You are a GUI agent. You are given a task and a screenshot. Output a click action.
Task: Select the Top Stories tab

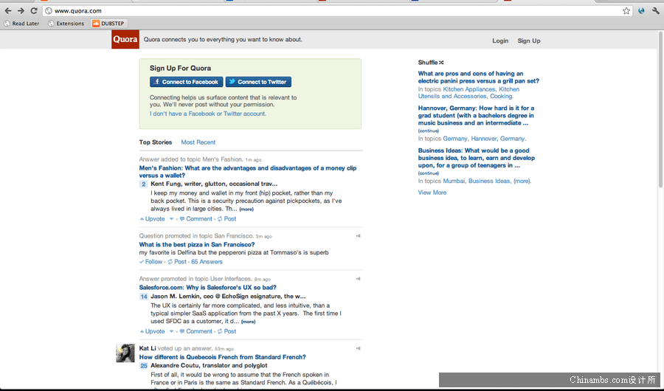pyautogui.click(x=156, y=142)
